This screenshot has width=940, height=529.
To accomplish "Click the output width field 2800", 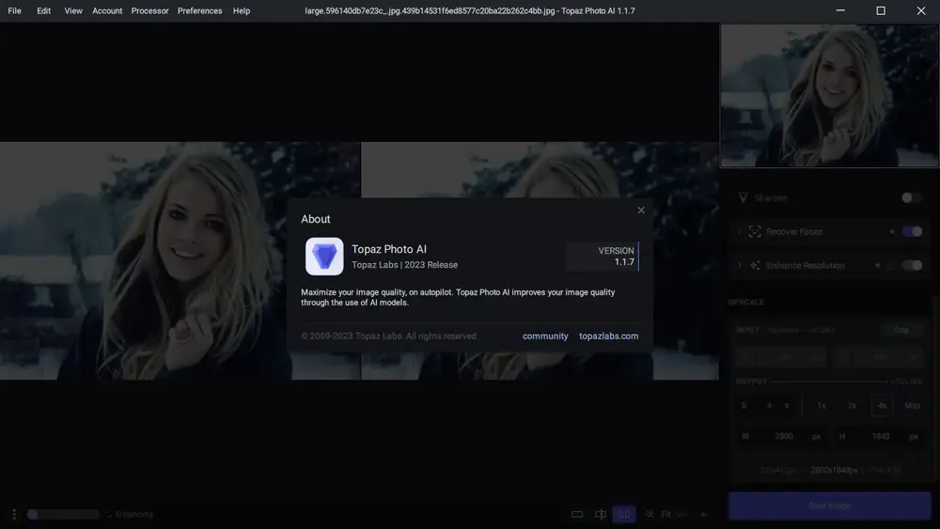I will coord(784,436).
